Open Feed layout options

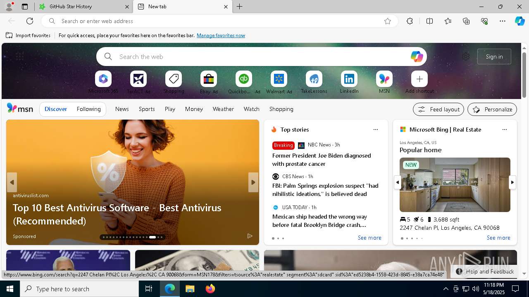(x=438, y=109)
